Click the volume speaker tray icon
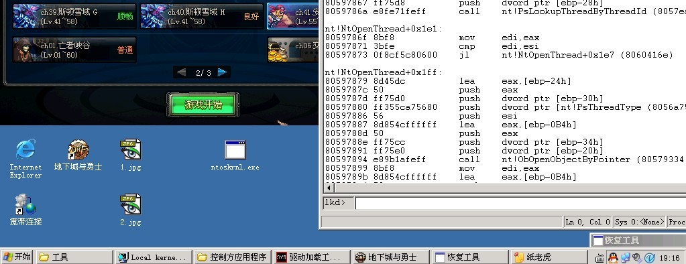Viewport: 686px width, 264px height. click(637, 257)
